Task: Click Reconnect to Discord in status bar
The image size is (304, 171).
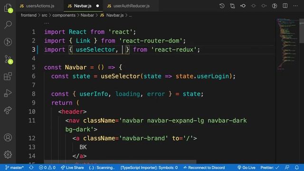Action: tap(204, 168)
